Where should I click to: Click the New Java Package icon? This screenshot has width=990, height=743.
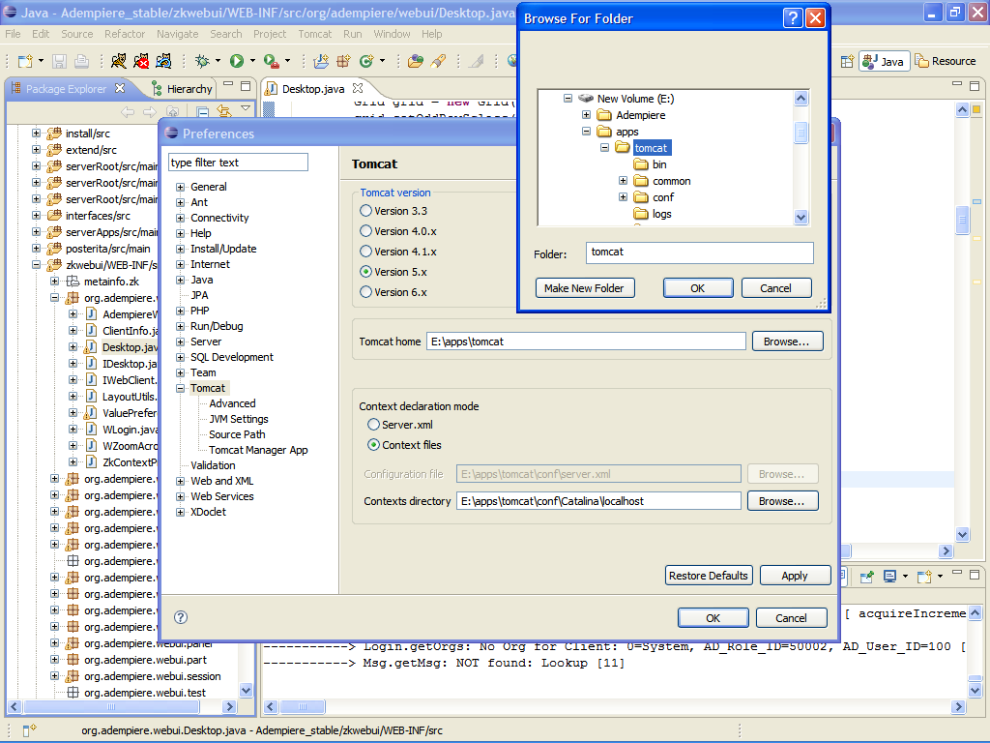click(x=343, y=61)
